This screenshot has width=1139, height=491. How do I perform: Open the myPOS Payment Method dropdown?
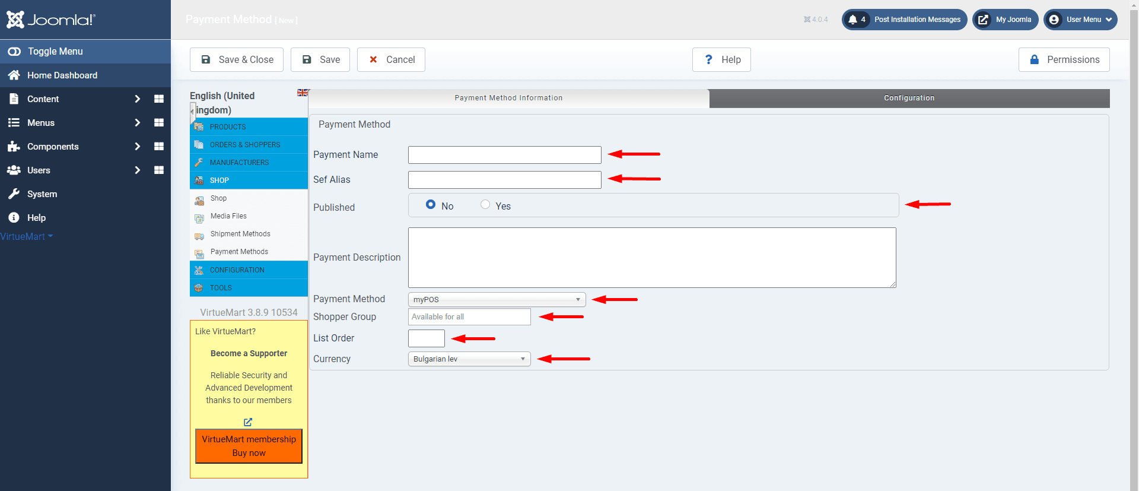point(497,300)
